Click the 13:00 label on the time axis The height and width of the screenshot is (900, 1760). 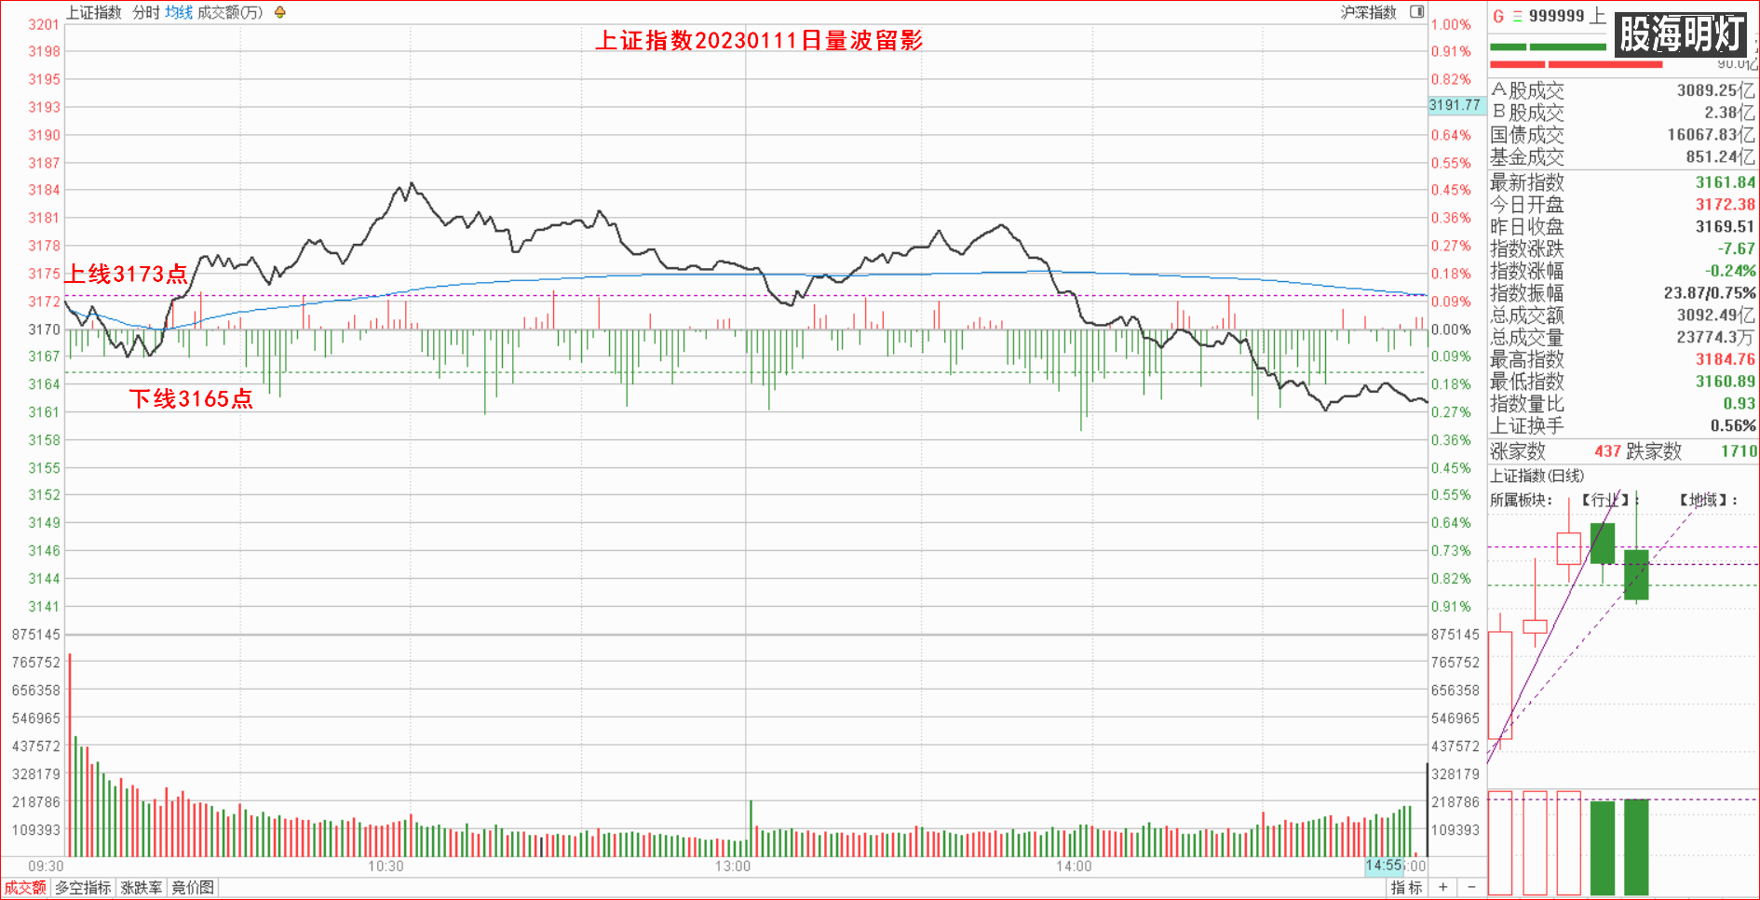(733, 866)
